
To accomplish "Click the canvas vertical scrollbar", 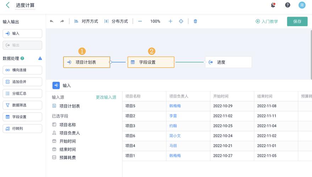I will tap(311, 55).
